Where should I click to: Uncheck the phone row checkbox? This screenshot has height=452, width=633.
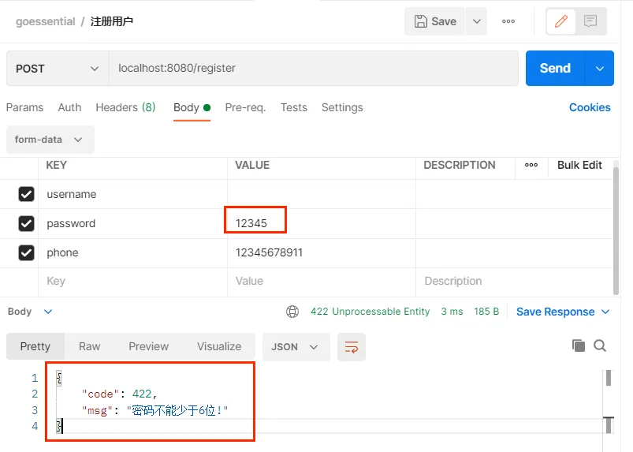[x=26, y=253]
